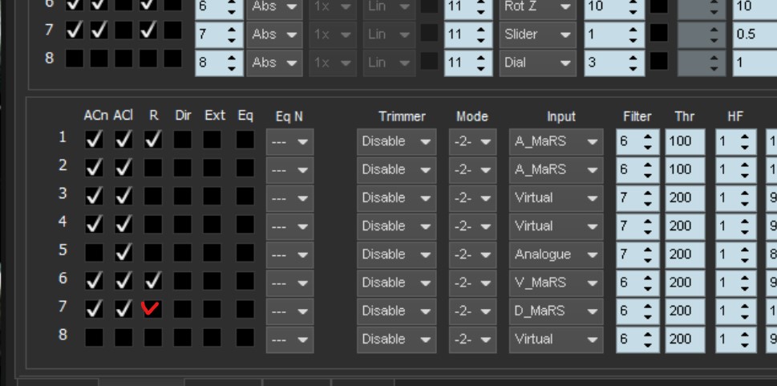Uncheck the ACl checkbox in lower row 1

(x=123, y=140)
